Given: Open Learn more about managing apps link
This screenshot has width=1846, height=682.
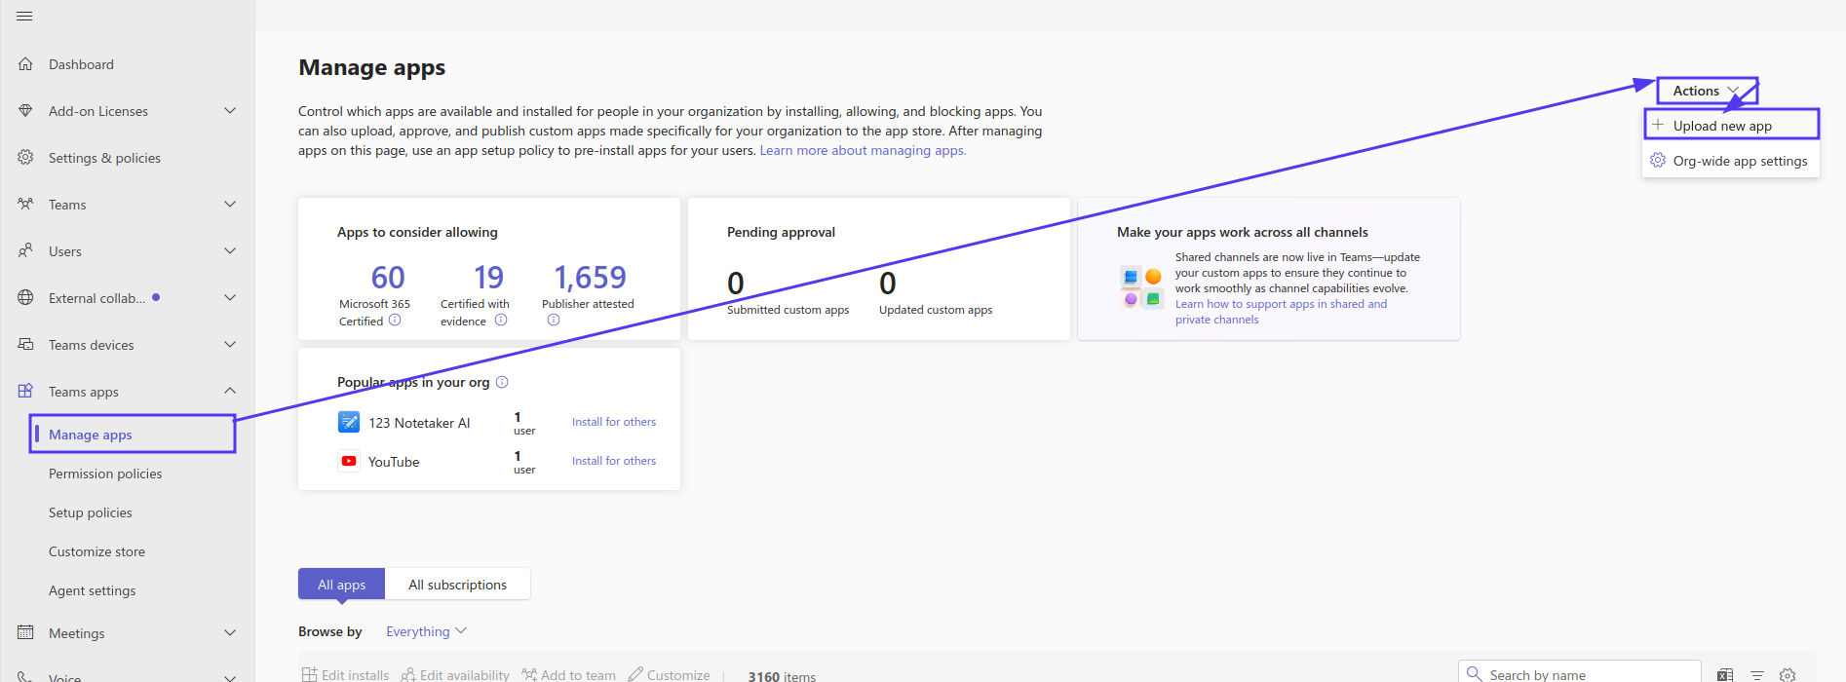Looking at the screenshot, I should coord(863,150).
